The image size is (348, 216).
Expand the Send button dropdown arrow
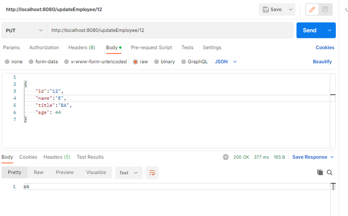[x=329, y=30]
